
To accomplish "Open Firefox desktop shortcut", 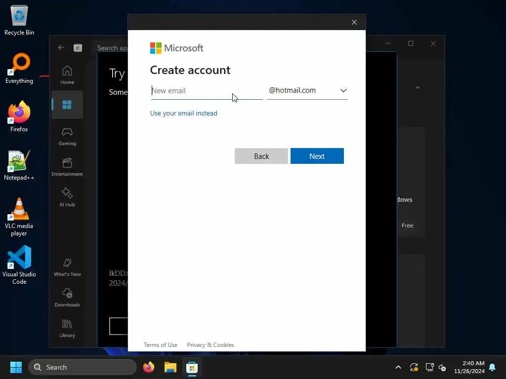I will pyautogui.click(x=19, y=116).
